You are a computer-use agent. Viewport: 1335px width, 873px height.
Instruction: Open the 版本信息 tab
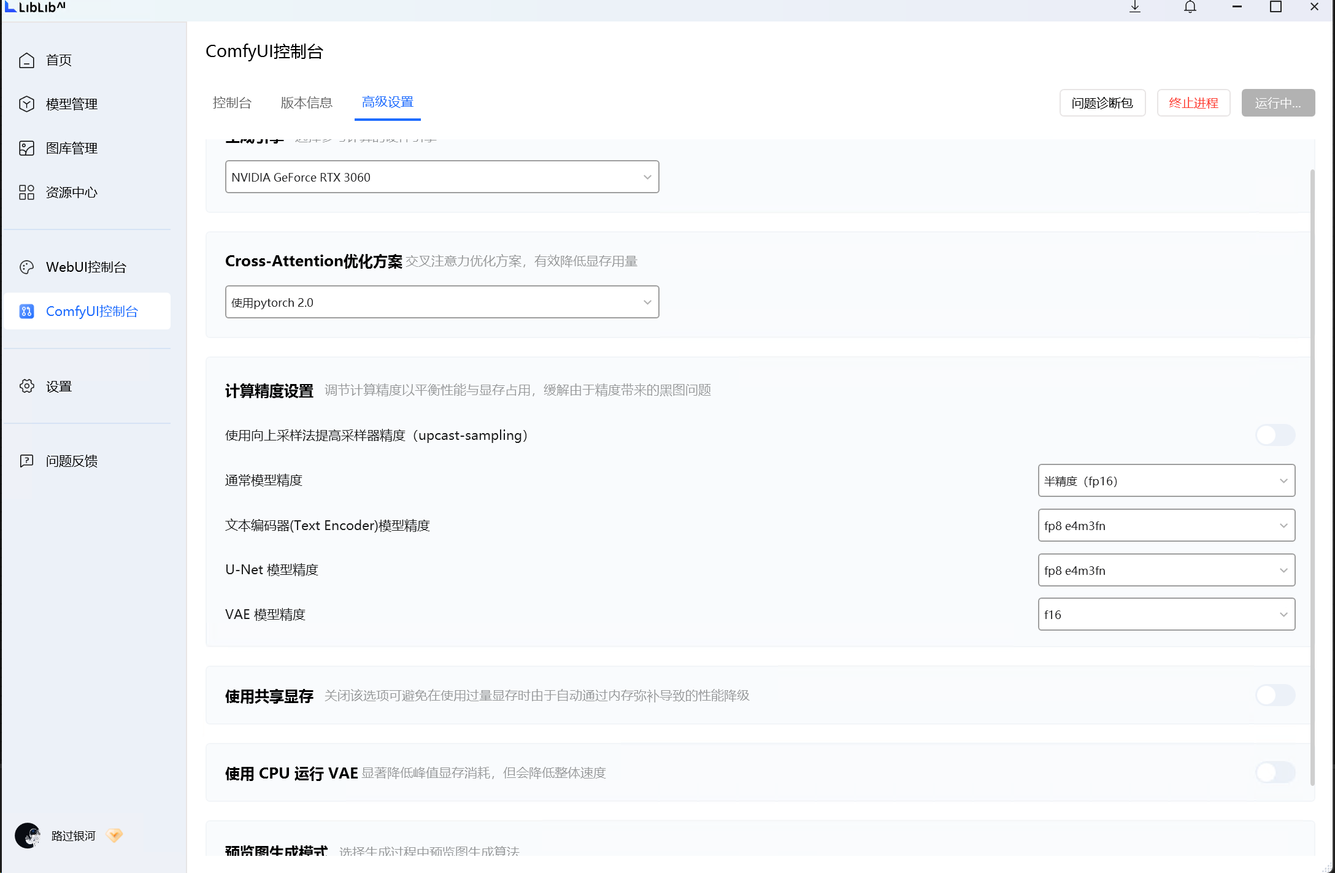(x=306, y=102)
